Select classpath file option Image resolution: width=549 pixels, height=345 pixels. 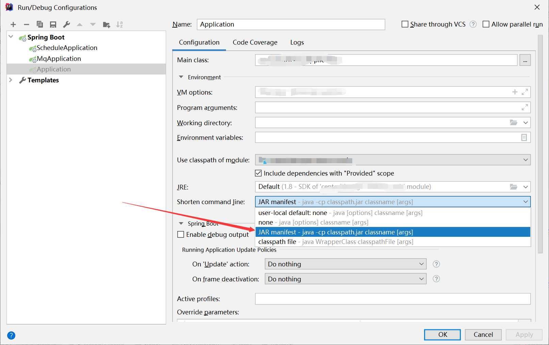point(393,242)
